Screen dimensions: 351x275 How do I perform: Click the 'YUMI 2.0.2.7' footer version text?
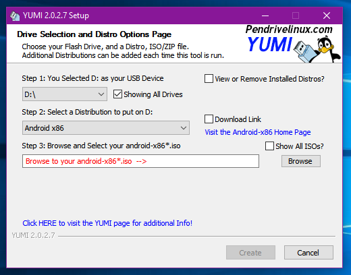33,235
